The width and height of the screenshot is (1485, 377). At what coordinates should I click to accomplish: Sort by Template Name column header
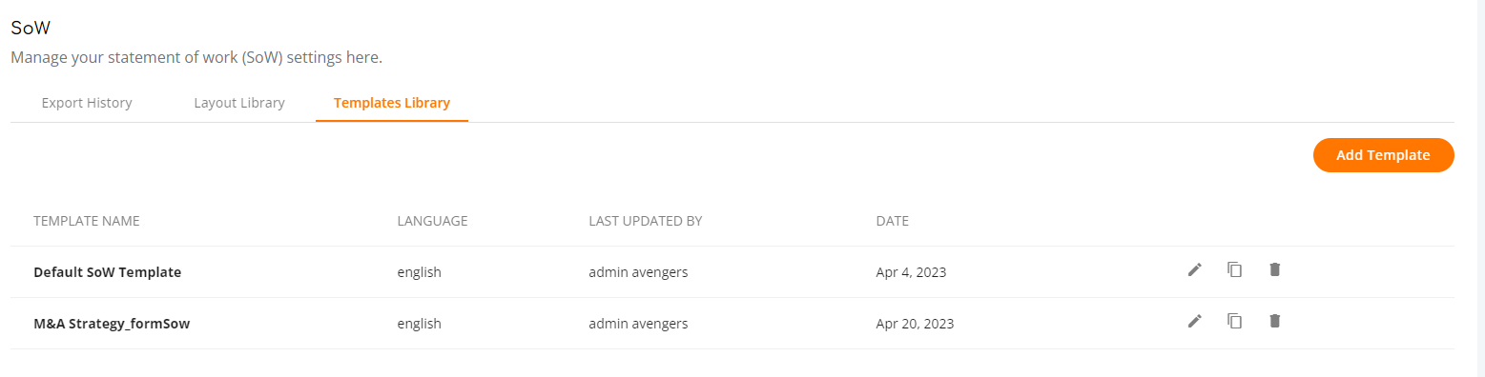pos(87,221)
